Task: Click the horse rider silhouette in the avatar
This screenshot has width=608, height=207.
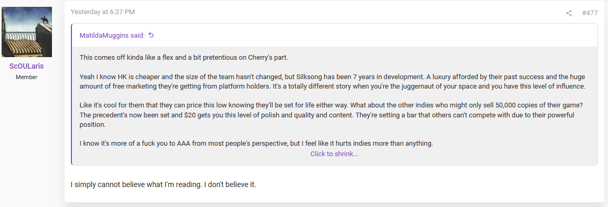Action: coord(44,19)
